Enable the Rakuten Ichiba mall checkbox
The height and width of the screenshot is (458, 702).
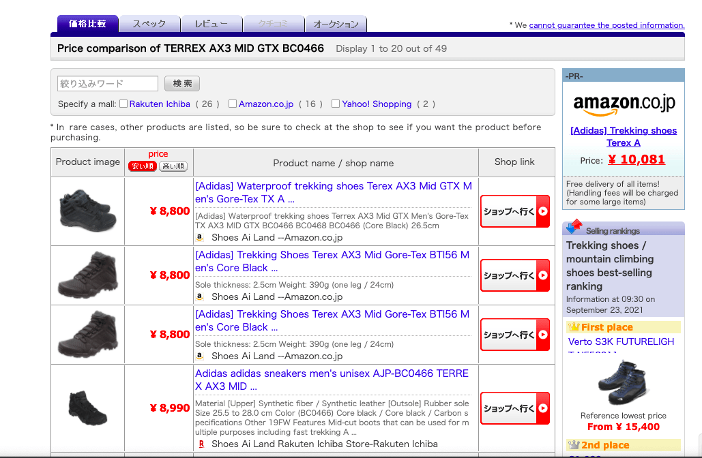coord(123,104)
